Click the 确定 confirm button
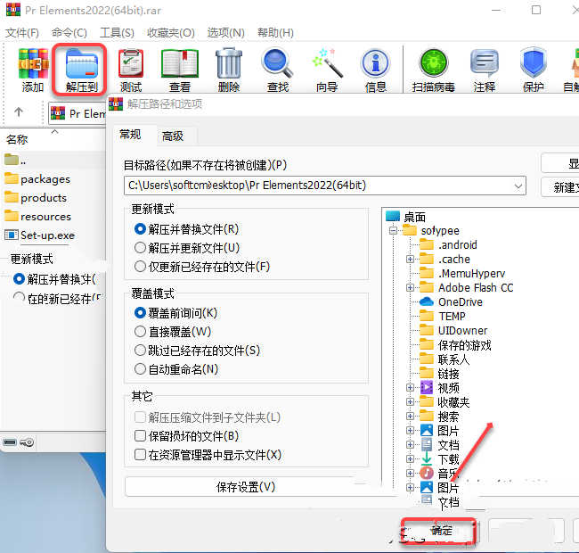 pyautogui.click(x=438, y=532)
